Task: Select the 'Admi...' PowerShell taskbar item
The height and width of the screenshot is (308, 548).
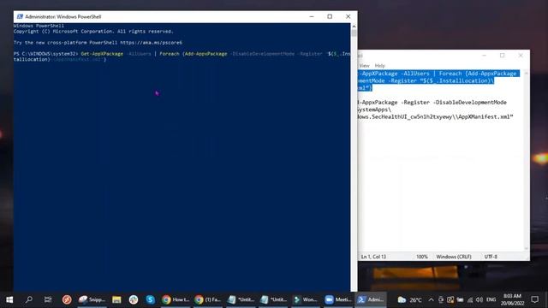Action: [371, 299]
